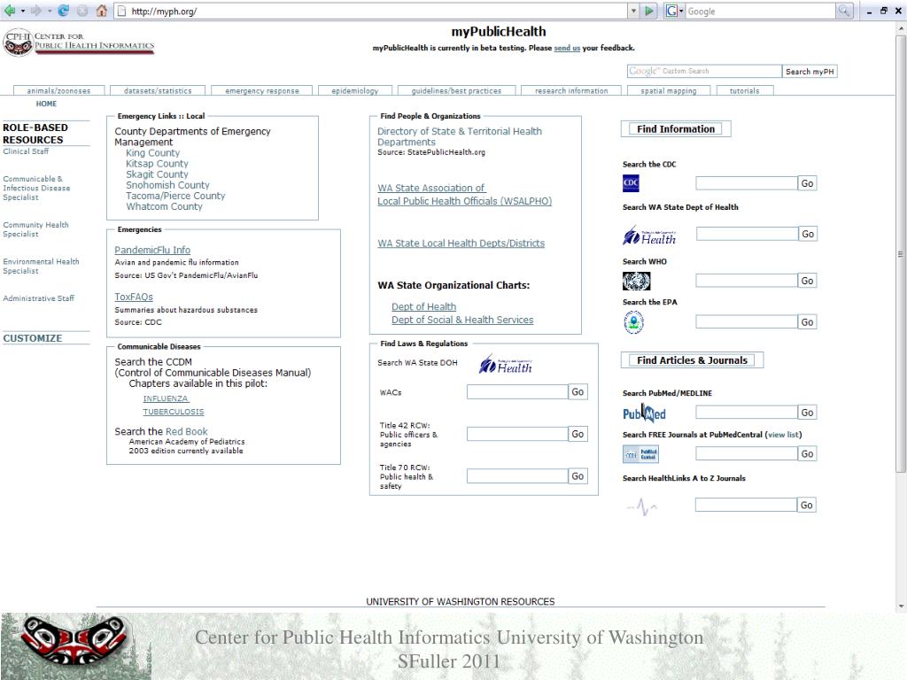Open WA State Local Health Depts/Districts link
Image resolution: width=907 pixels, height=680 pixels.
pyautogui.click(x=461, y=243)
